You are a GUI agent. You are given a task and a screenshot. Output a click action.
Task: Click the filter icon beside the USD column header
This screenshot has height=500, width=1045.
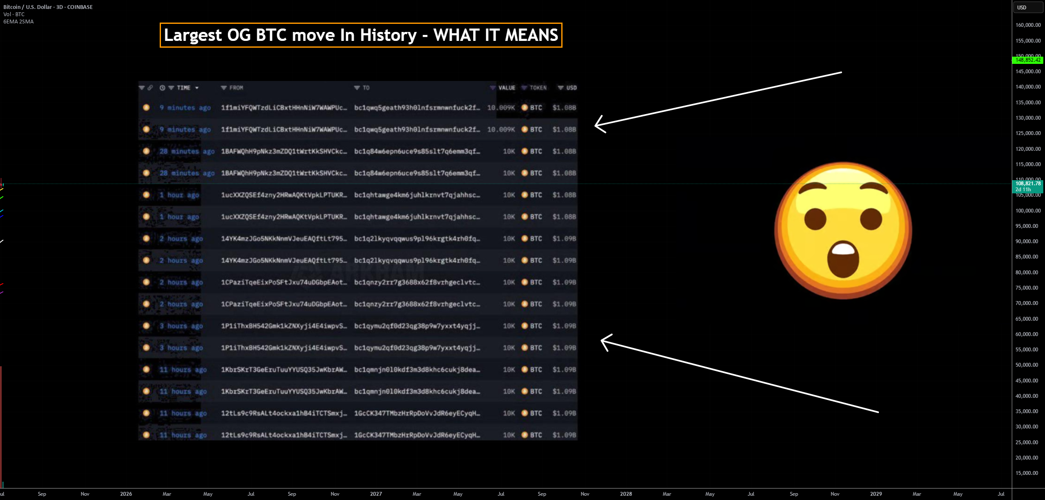pyautogui.click(x=561, y=88)
